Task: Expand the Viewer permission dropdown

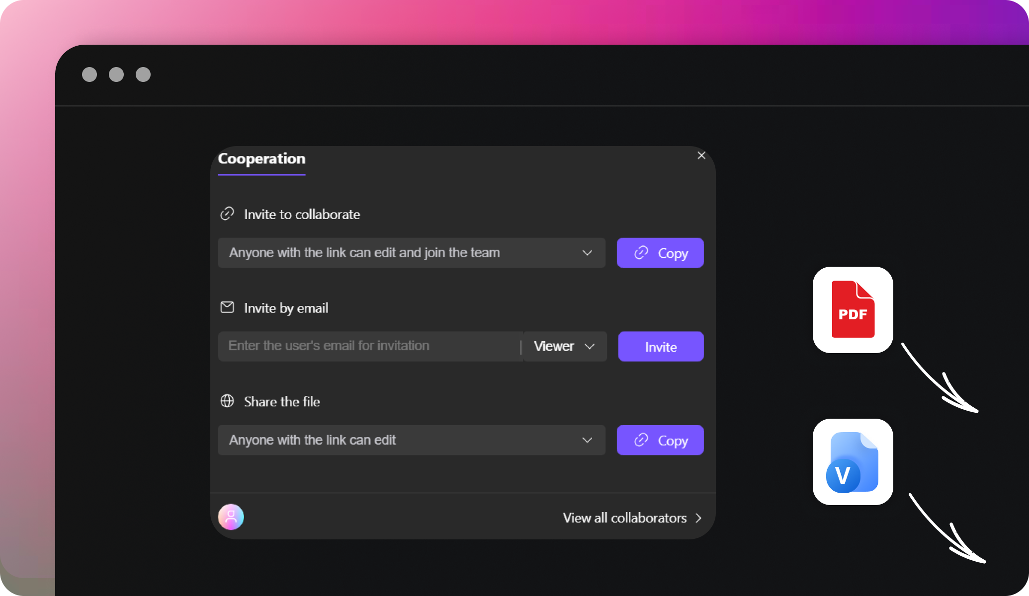Action: [564, 346]
